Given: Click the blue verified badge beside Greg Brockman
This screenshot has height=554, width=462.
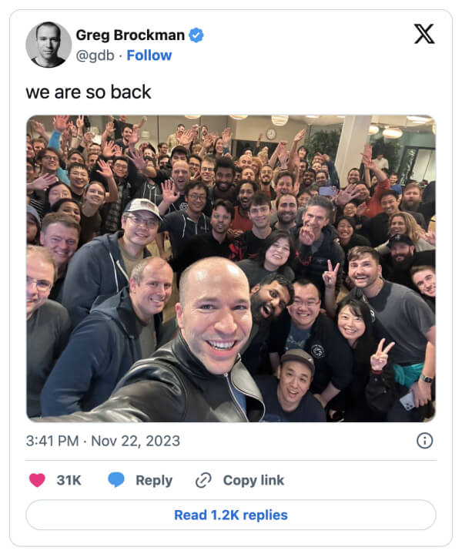Looking at the screenshot, I should [196, 35].
